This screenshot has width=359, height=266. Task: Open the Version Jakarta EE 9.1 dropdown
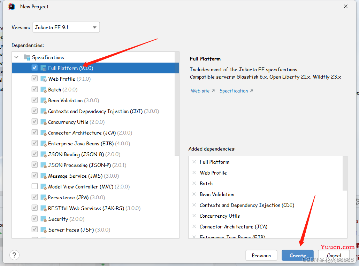point(66,27)
